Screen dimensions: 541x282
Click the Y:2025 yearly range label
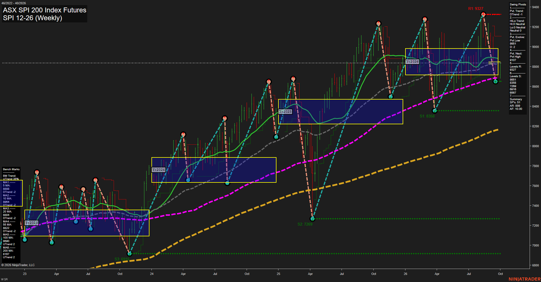[x=285, y=111]
